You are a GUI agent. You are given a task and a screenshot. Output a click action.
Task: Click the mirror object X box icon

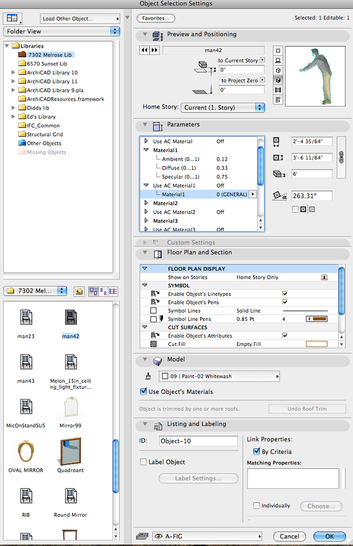pos(303,209)
